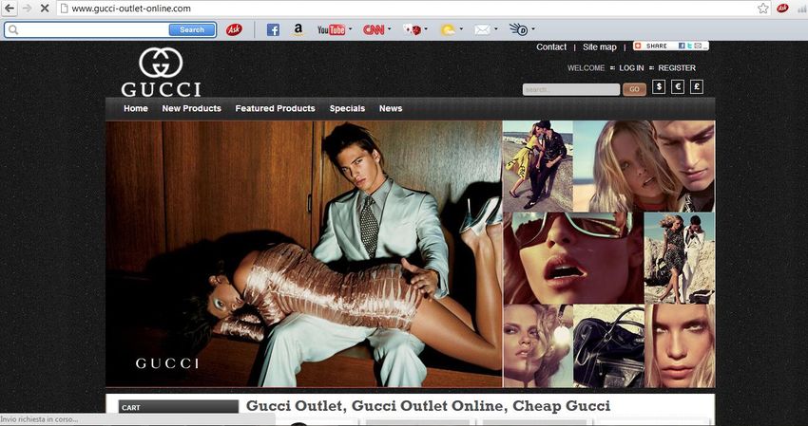
Task: Expand the Dictionary.com dropdown arrow
Action: (533, 28)
